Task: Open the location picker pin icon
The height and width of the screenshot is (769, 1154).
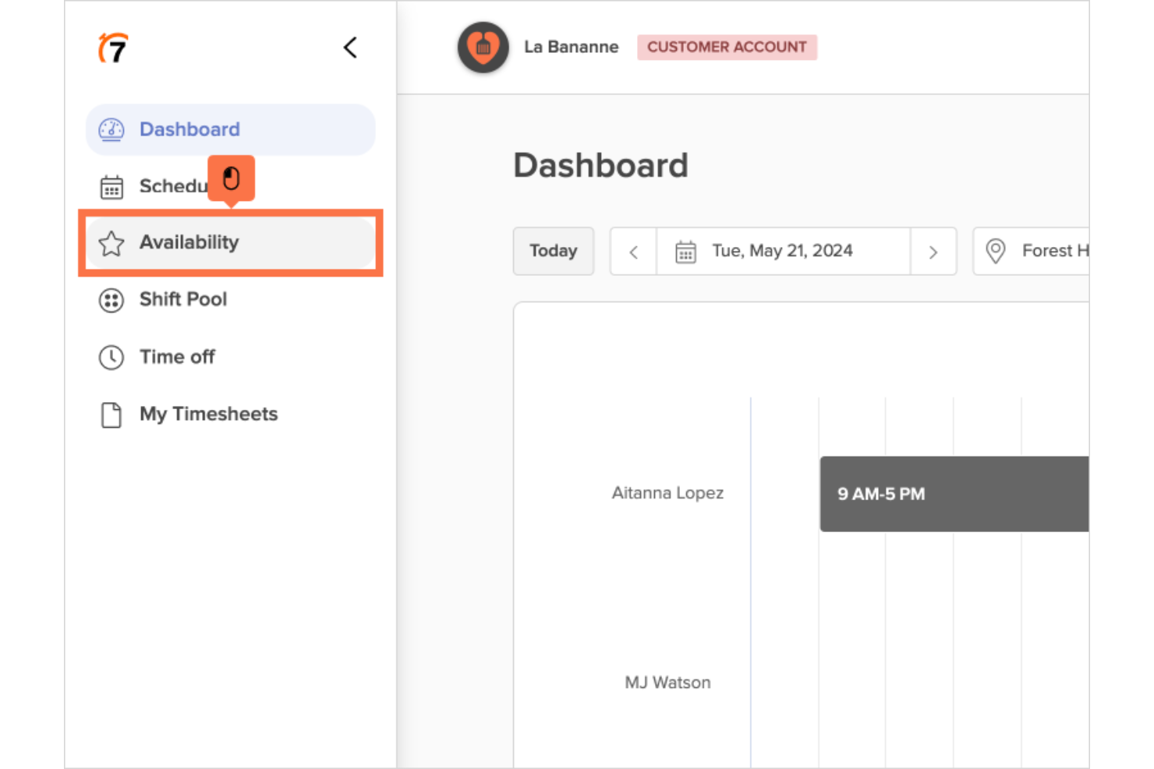Action: 995,251
